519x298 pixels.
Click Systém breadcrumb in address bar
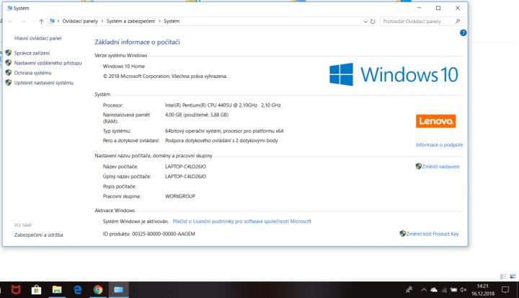pyautogui.click(x=172, y=21)
